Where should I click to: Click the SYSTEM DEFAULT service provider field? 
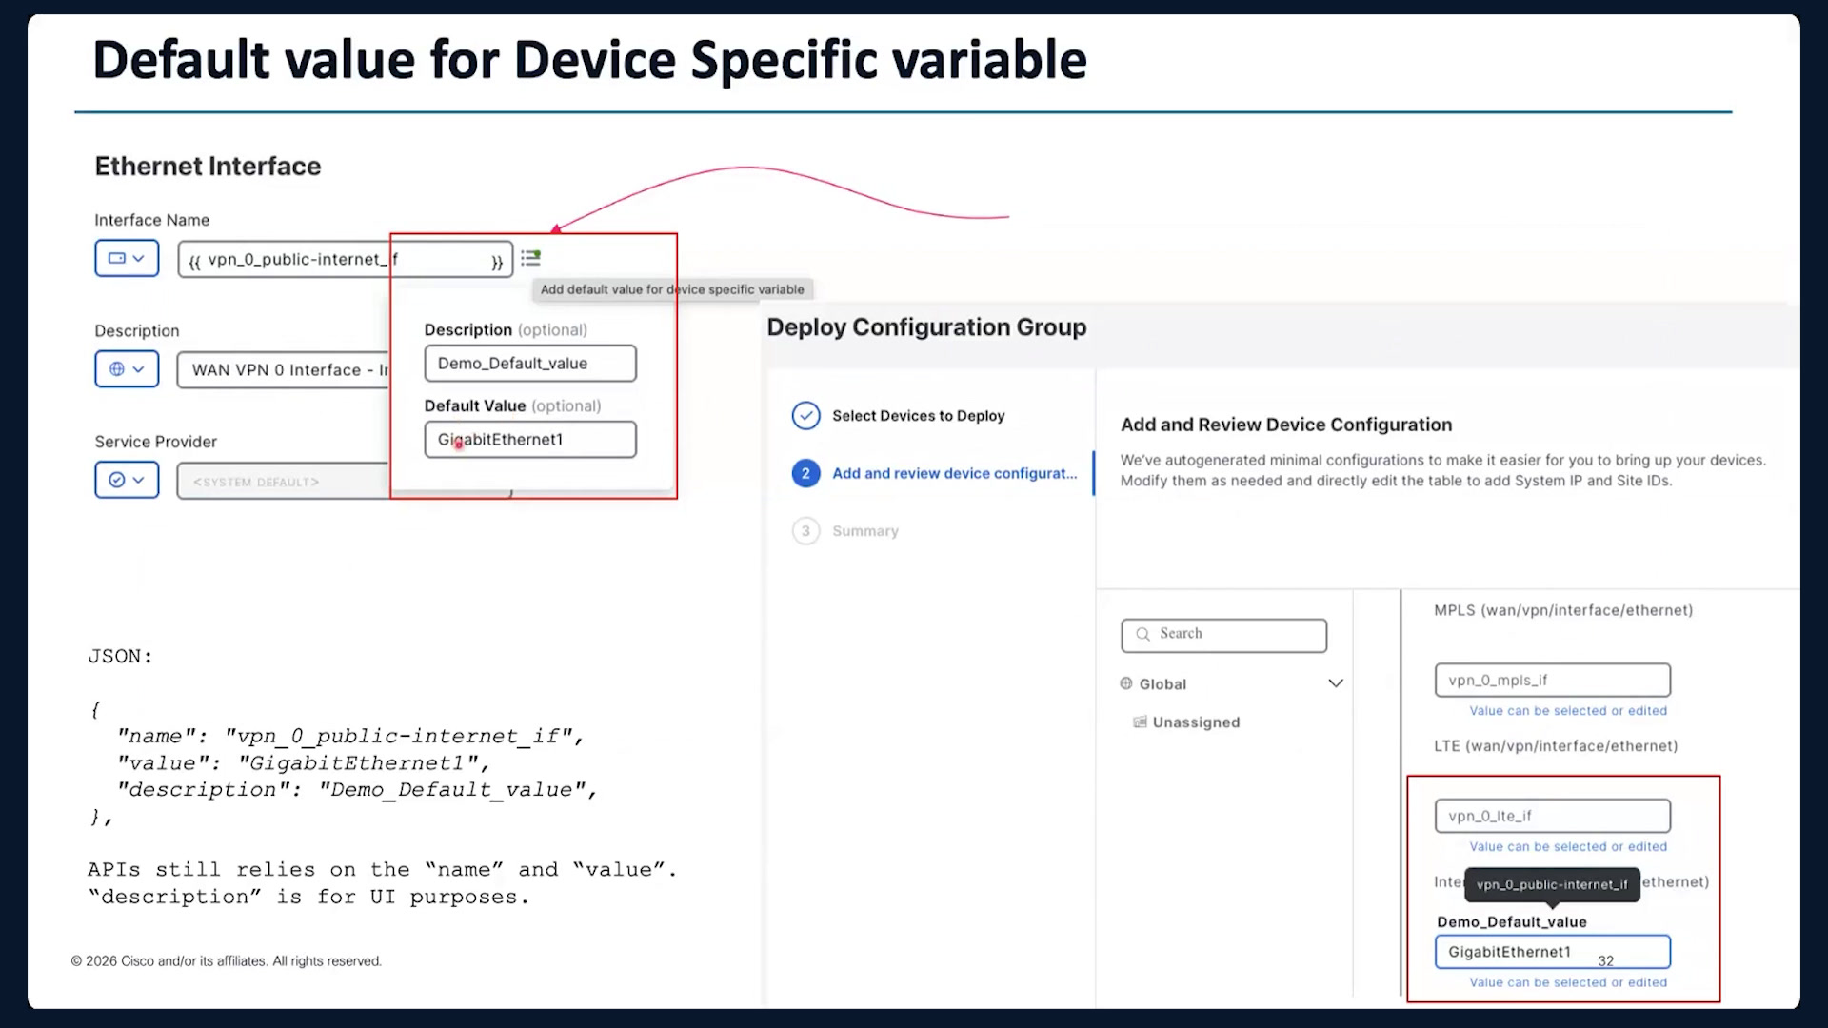tap(284, 481)
